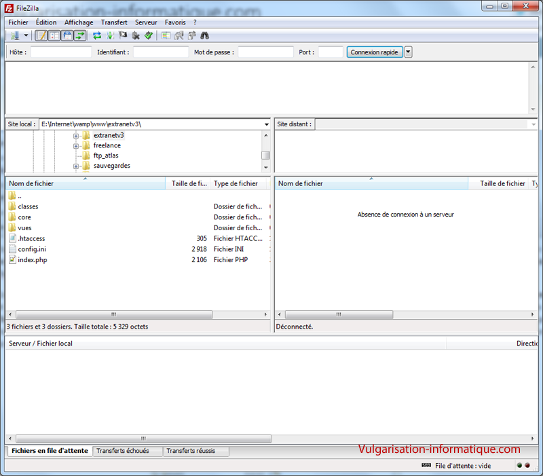The width and height of the screenshot is (543, 476).
Task: Expand the freelance folder in the tree
Action: 77,145
